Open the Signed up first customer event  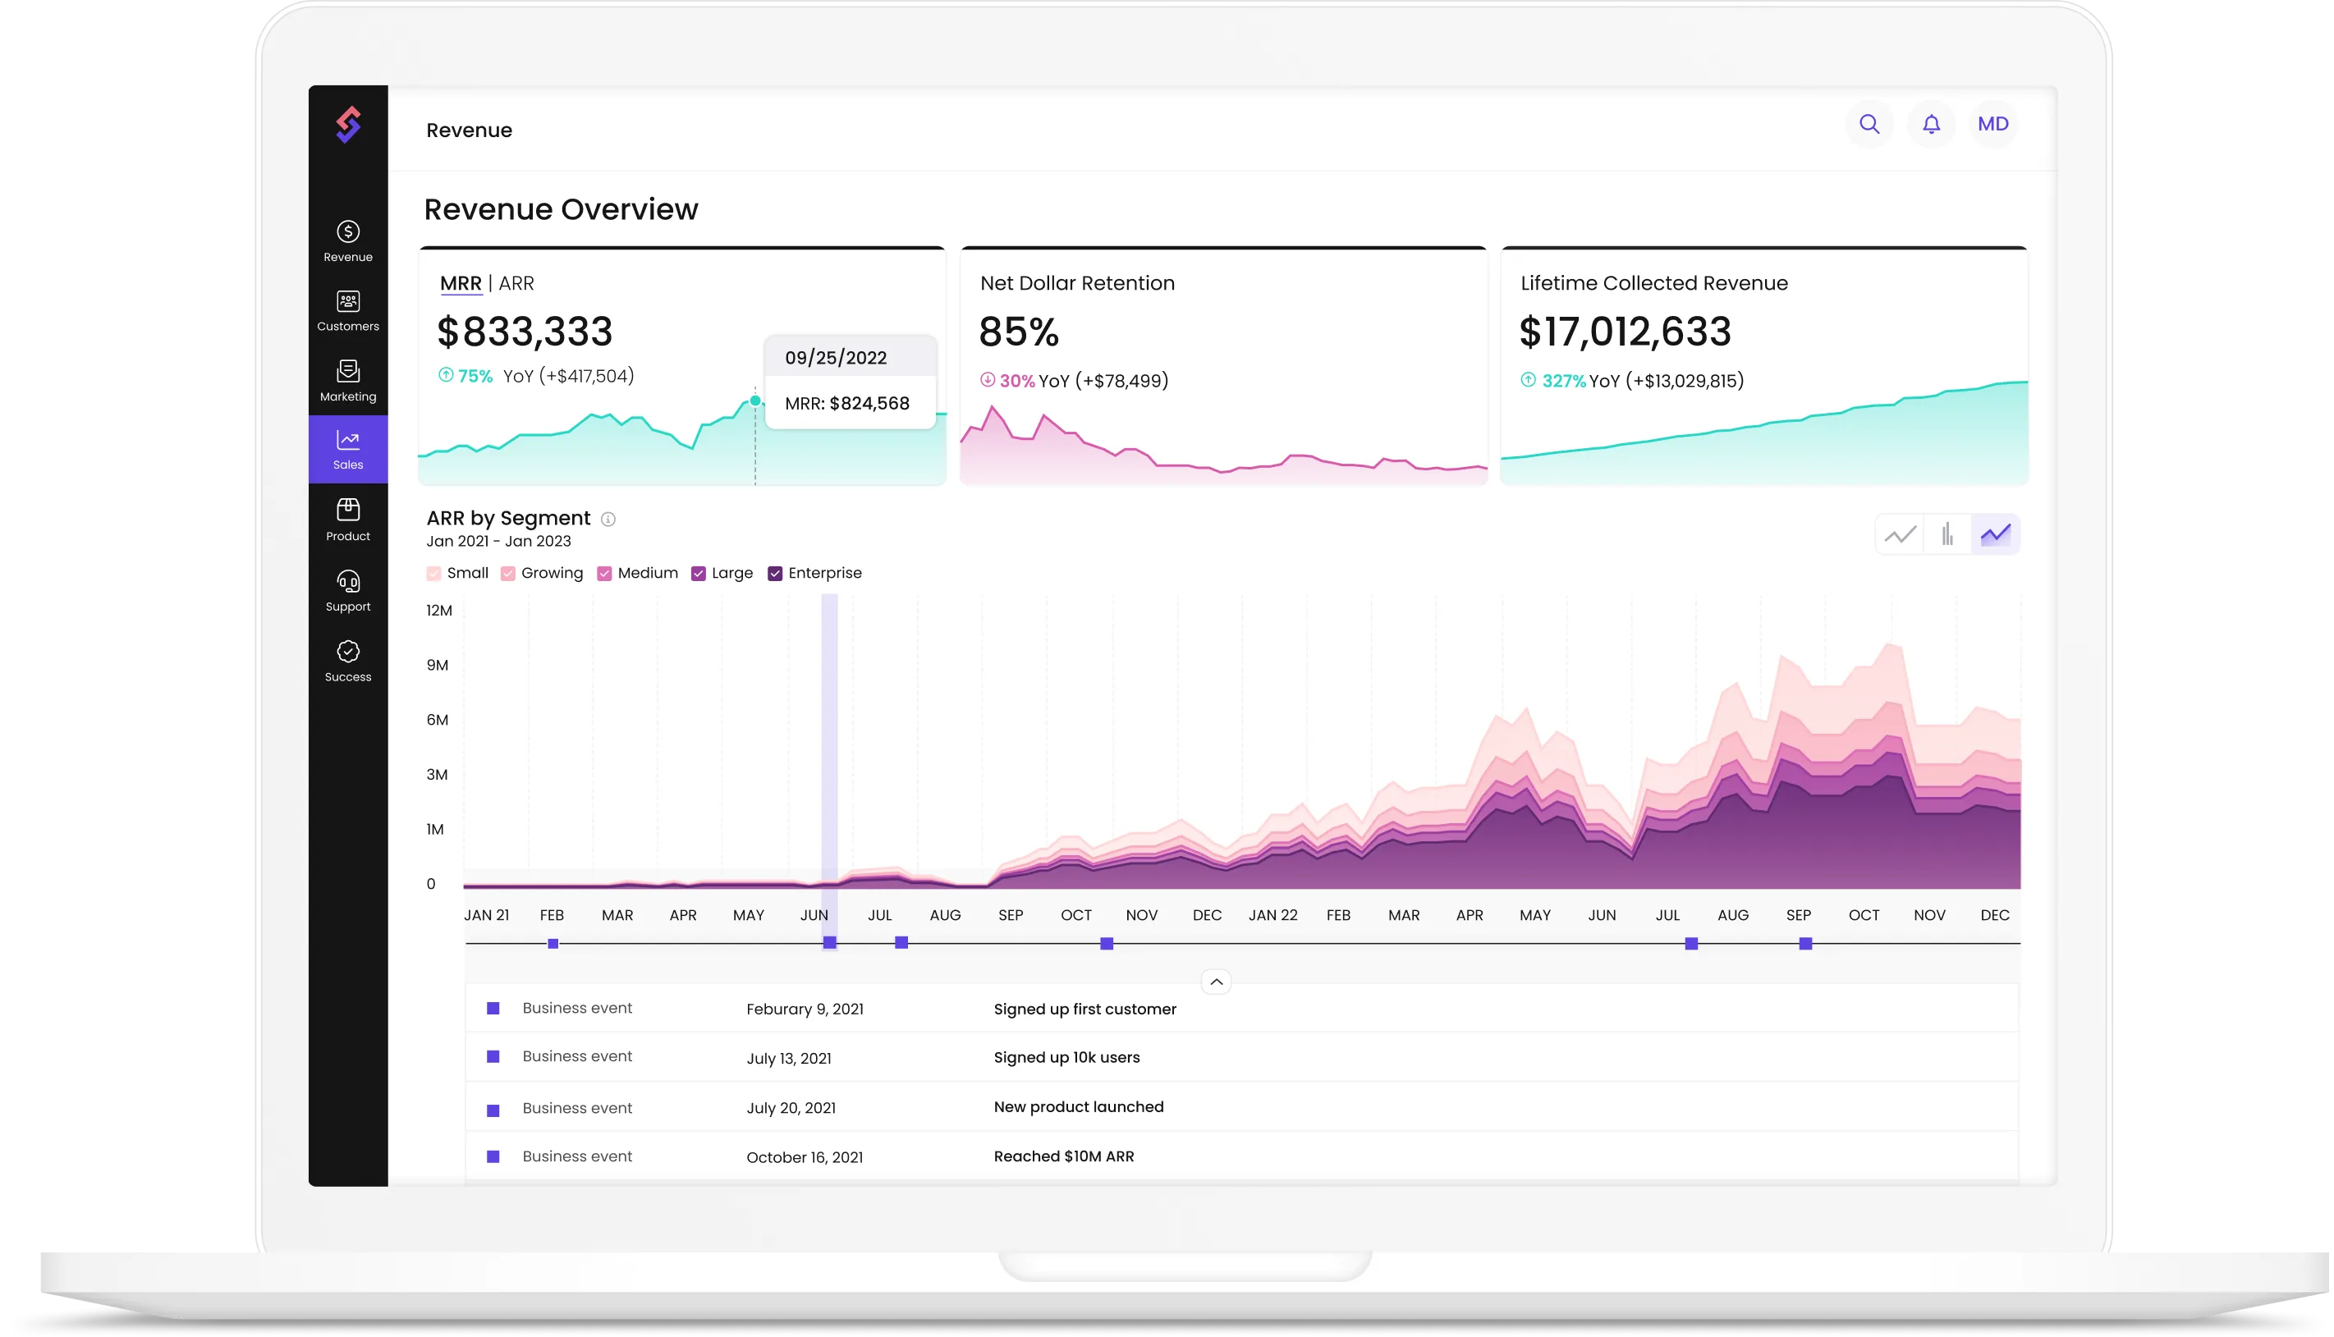pos(1084,1008)
